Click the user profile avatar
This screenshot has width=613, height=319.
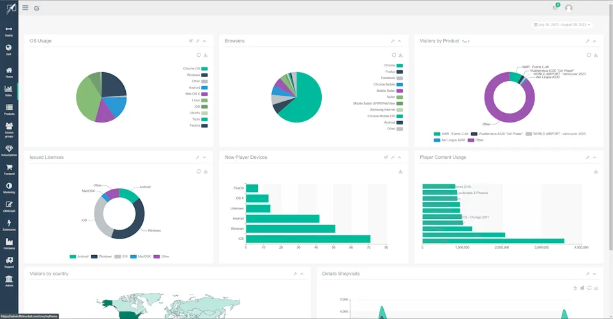568,8
